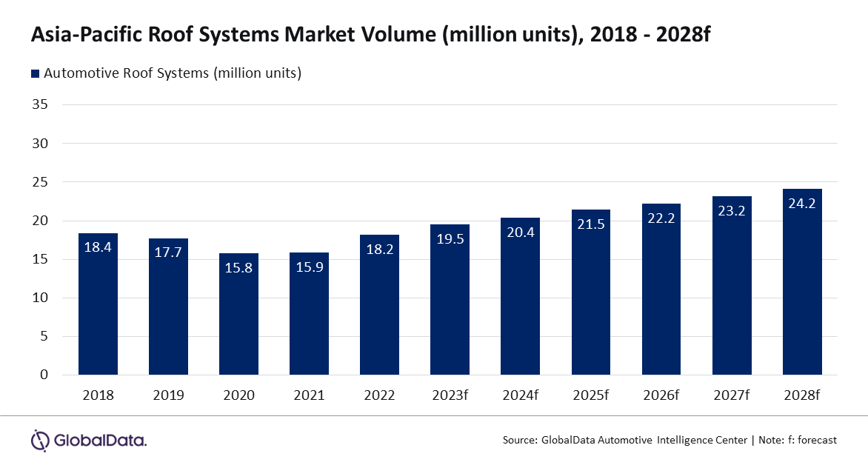Click the 2020 bar with value 15.8

[238, 314]
